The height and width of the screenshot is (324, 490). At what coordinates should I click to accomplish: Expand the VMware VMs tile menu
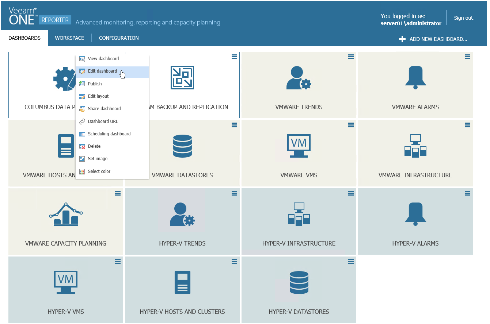coord(351,125)
